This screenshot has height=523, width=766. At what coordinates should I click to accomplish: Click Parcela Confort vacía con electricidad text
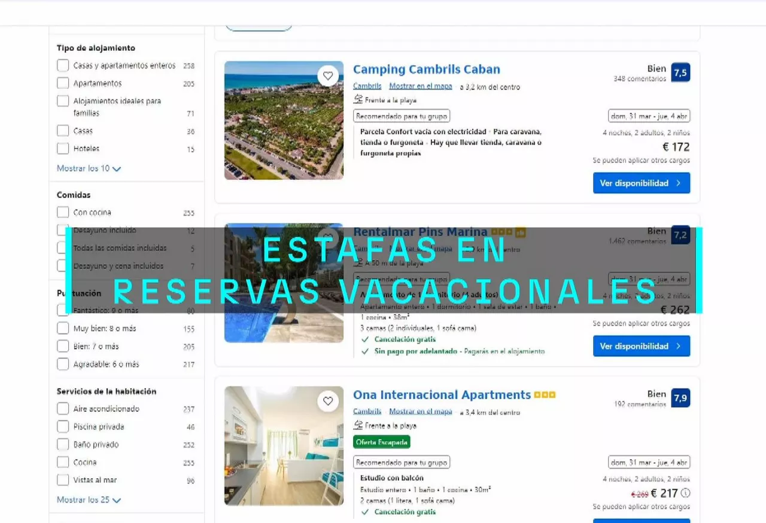(423, 131)
